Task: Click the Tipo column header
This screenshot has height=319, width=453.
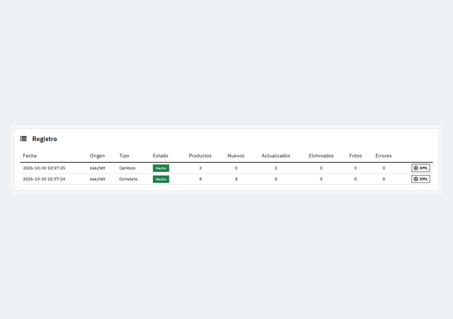Action: [124, 156]
